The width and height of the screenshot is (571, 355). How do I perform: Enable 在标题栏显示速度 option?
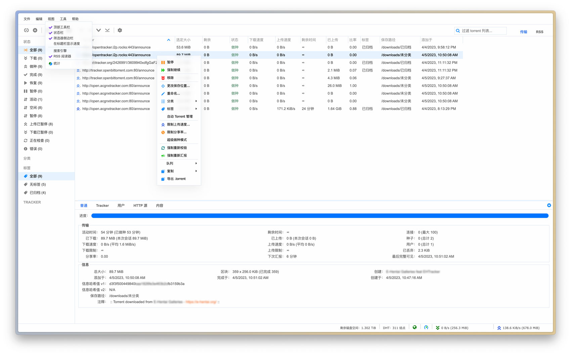[66, 43]
